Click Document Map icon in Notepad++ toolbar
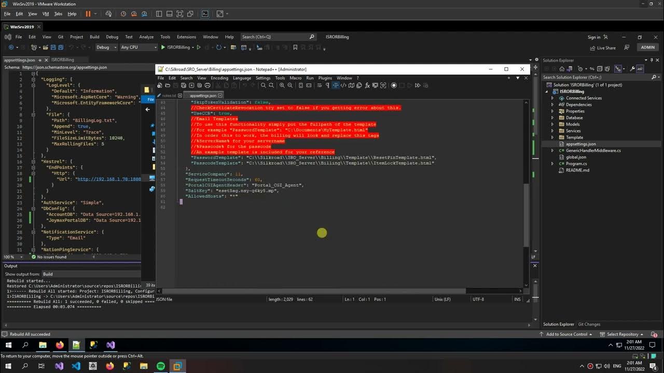The height and width of the screenshot is (373, 664). 352,85
